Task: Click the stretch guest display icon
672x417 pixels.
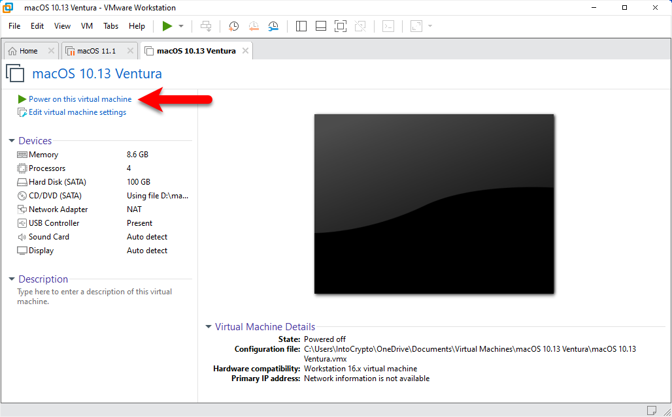Action: click(416, 26)
